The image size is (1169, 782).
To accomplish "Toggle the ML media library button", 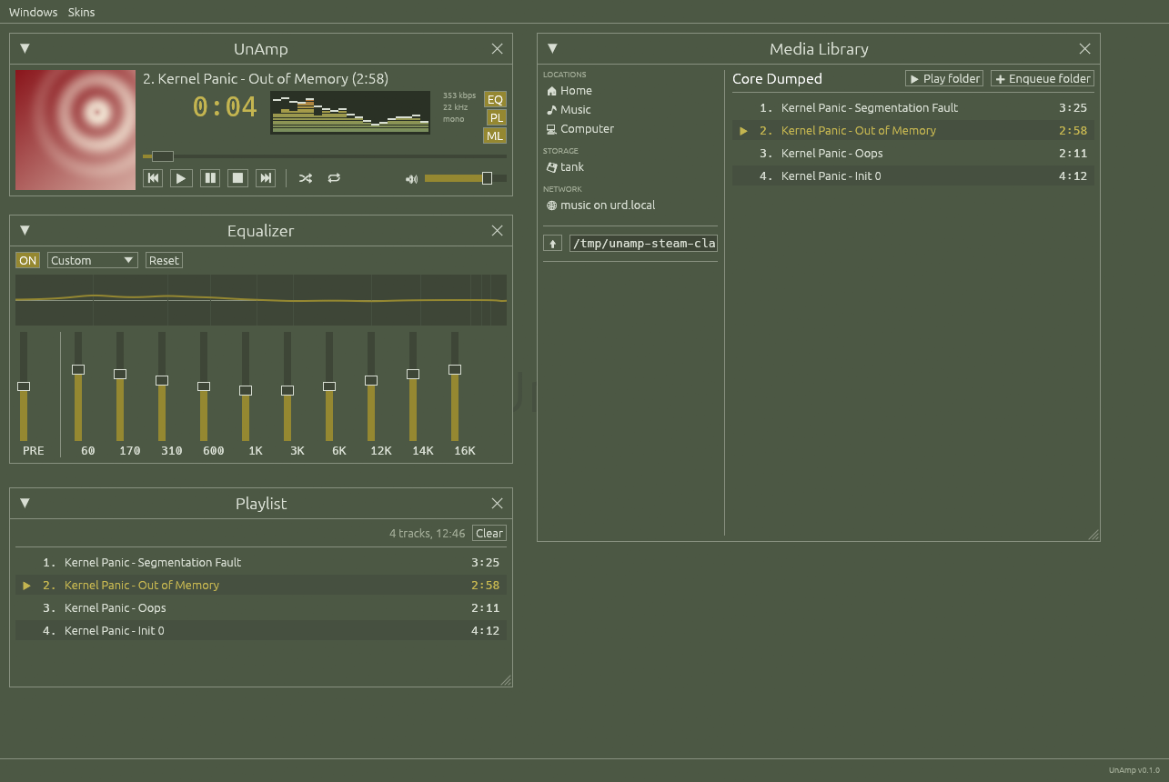I will (494, 135).
